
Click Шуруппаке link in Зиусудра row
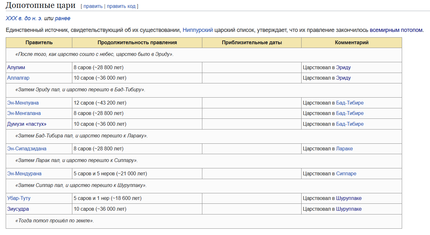pos(349,209)
